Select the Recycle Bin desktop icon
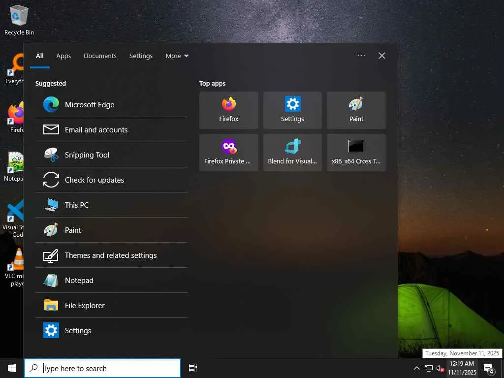 [x=19, y=20]
